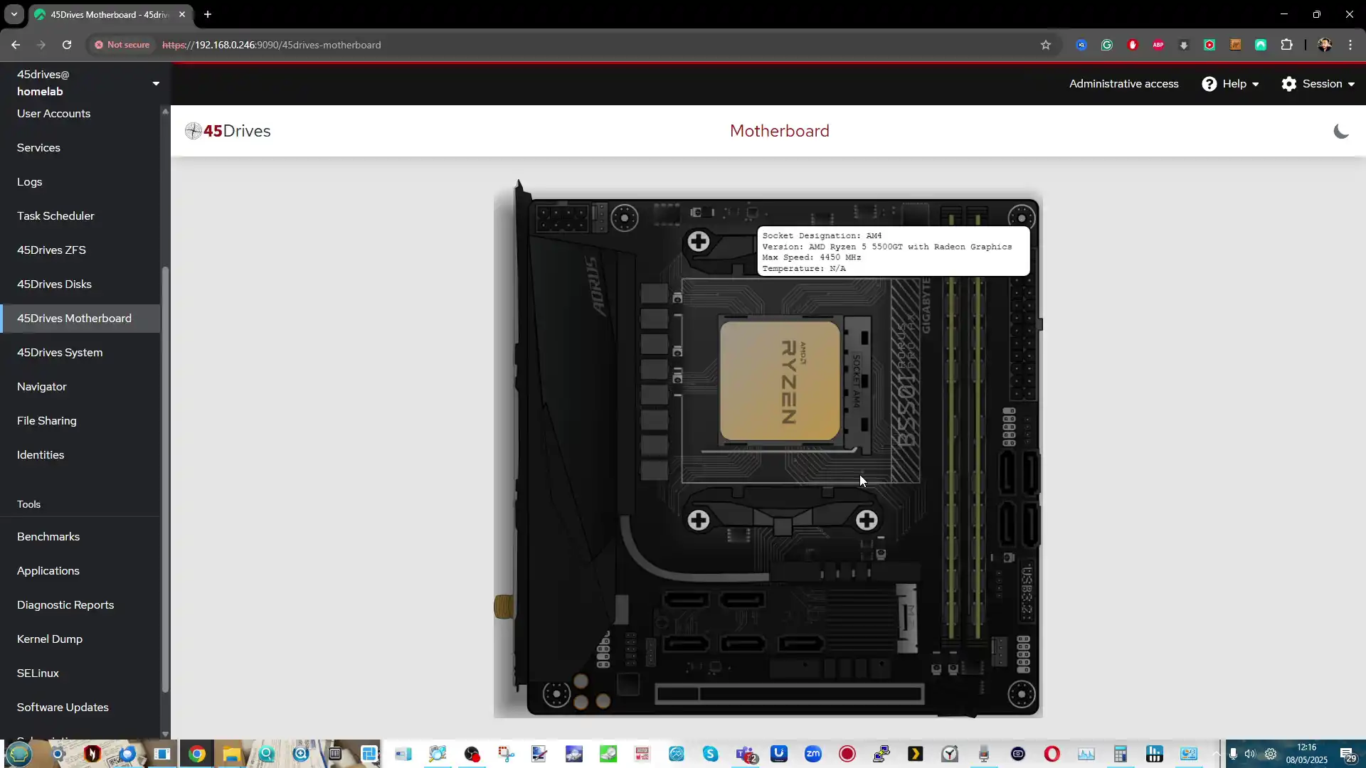Open the Session settings menu
The height and width of the screenshot is (768, 1366).
click(x=1318, y=84)
